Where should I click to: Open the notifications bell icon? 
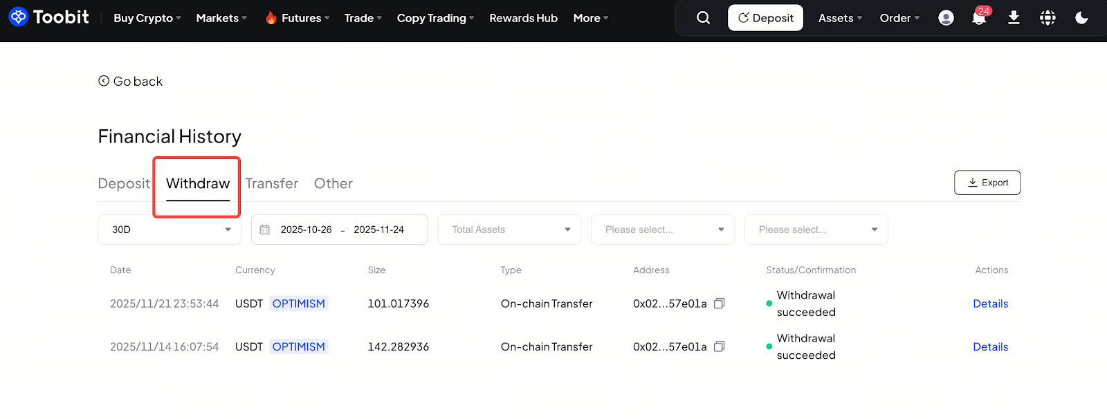pyautogui.click(x=979, y=18)
